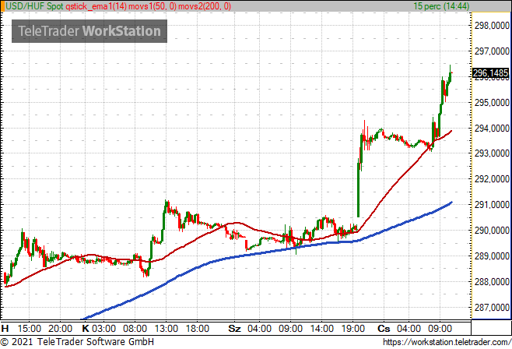Click the 15 perc (14:44) interval label

point(441,6)
